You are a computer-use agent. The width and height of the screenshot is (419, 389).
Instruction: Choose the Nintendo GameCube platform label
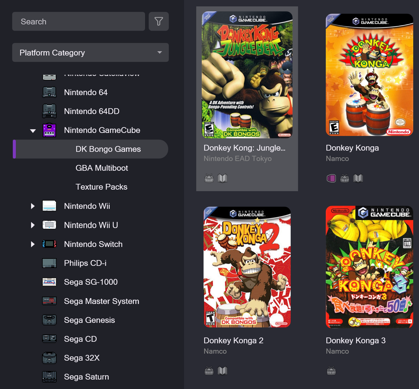(102, 130)
